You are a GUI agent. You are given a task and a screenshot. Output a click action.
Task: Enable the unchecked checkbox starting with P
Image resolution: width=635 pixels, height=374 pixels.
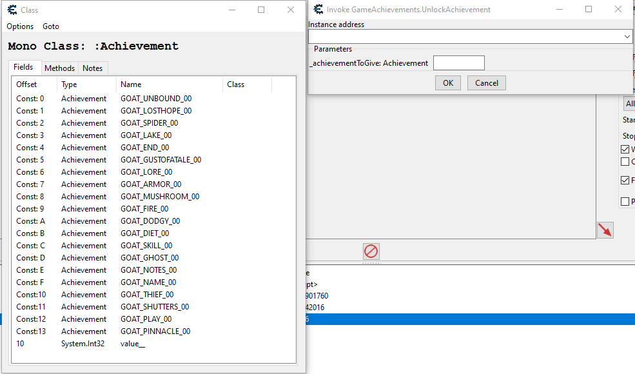click(625, 202)
